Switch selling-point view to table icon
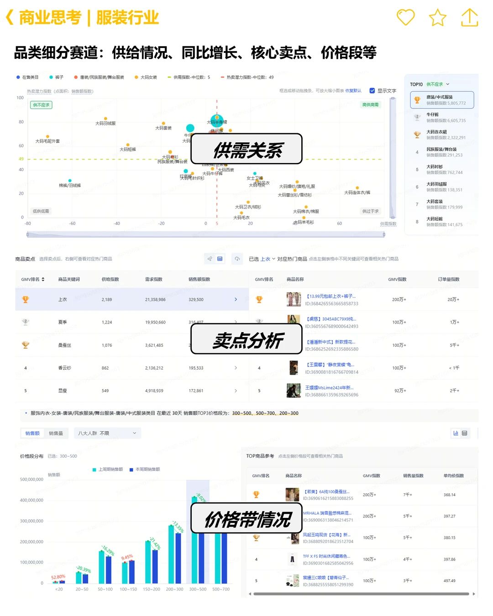This screenshot has width=493, height=616. 220,259
